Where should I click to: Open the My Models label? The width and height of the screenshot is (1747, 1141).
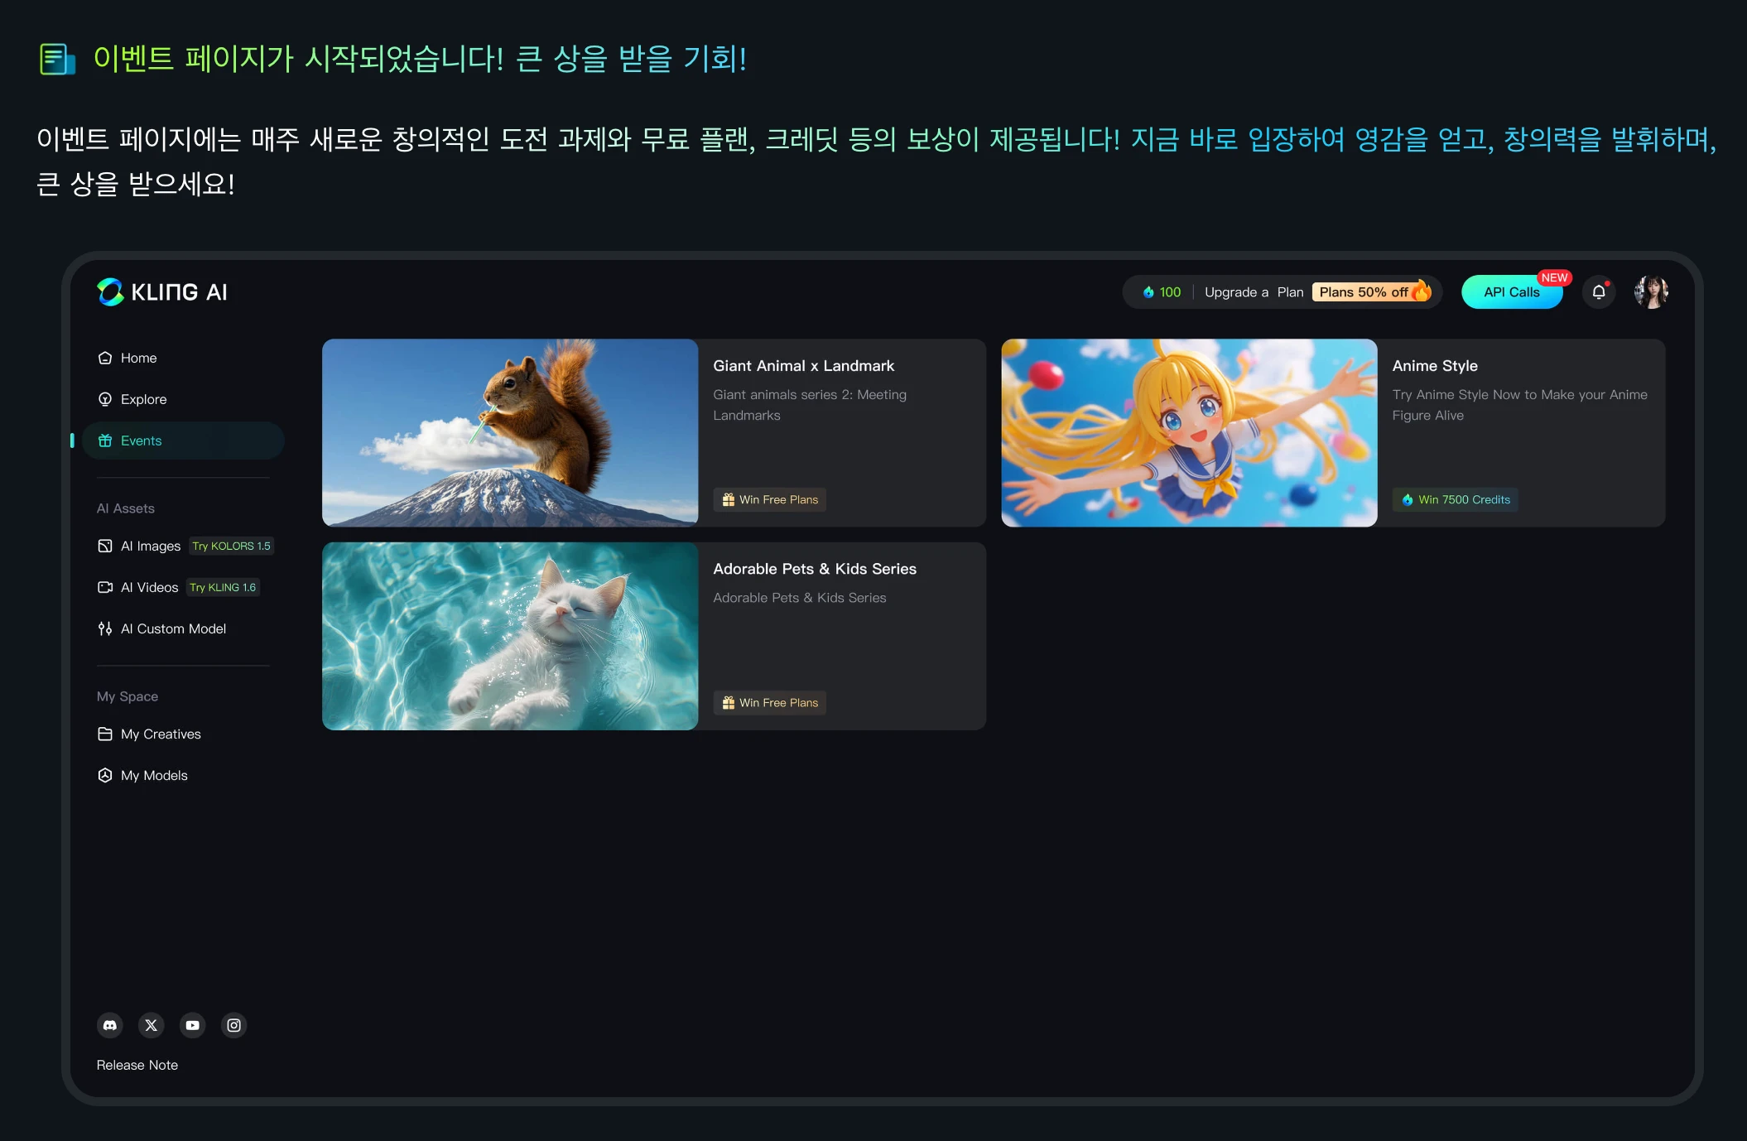pyautogui.click(x=154, y=775)
